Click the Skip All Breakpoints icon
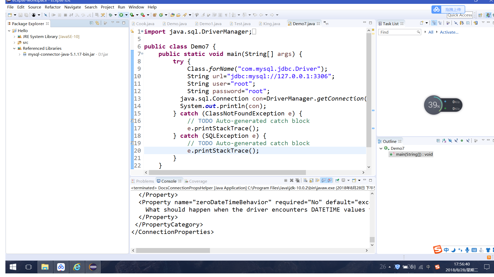This screenshot has height=277, width=494. coord(46,15)
